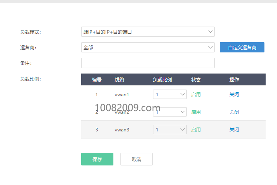277x185 pixels.
Task: Select the vwan1 line name cell
Action: coord(122,94)
